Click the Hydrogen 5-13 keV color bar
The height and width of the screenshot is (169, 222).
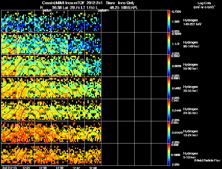[169, 154]
